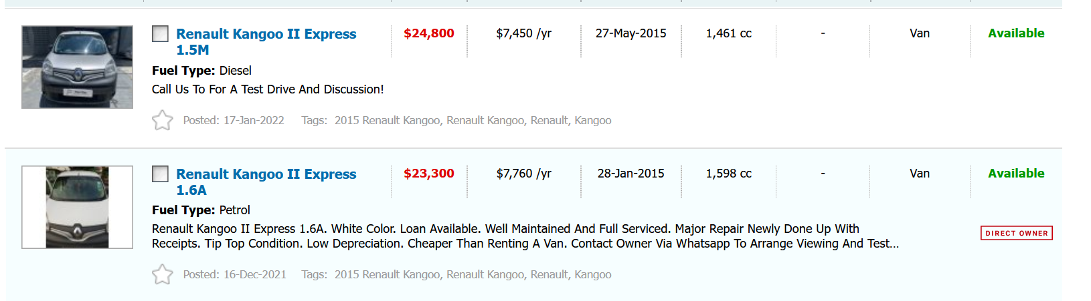
Task: Click the $23,300 price
Action: point(428,174)
